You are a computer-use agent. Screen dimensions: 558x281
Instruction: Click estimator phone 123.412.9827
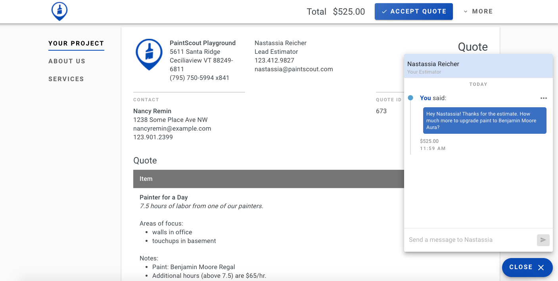tap(274, 61)
